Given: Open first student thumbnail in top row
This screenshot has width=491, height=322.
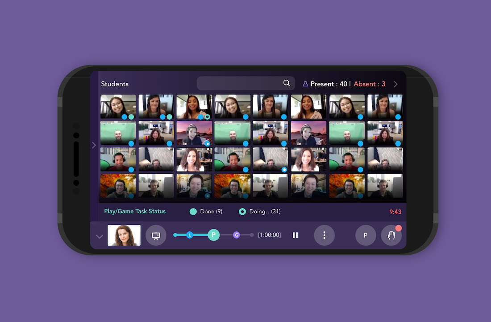Looking at the screenshot, I should 118,106.
